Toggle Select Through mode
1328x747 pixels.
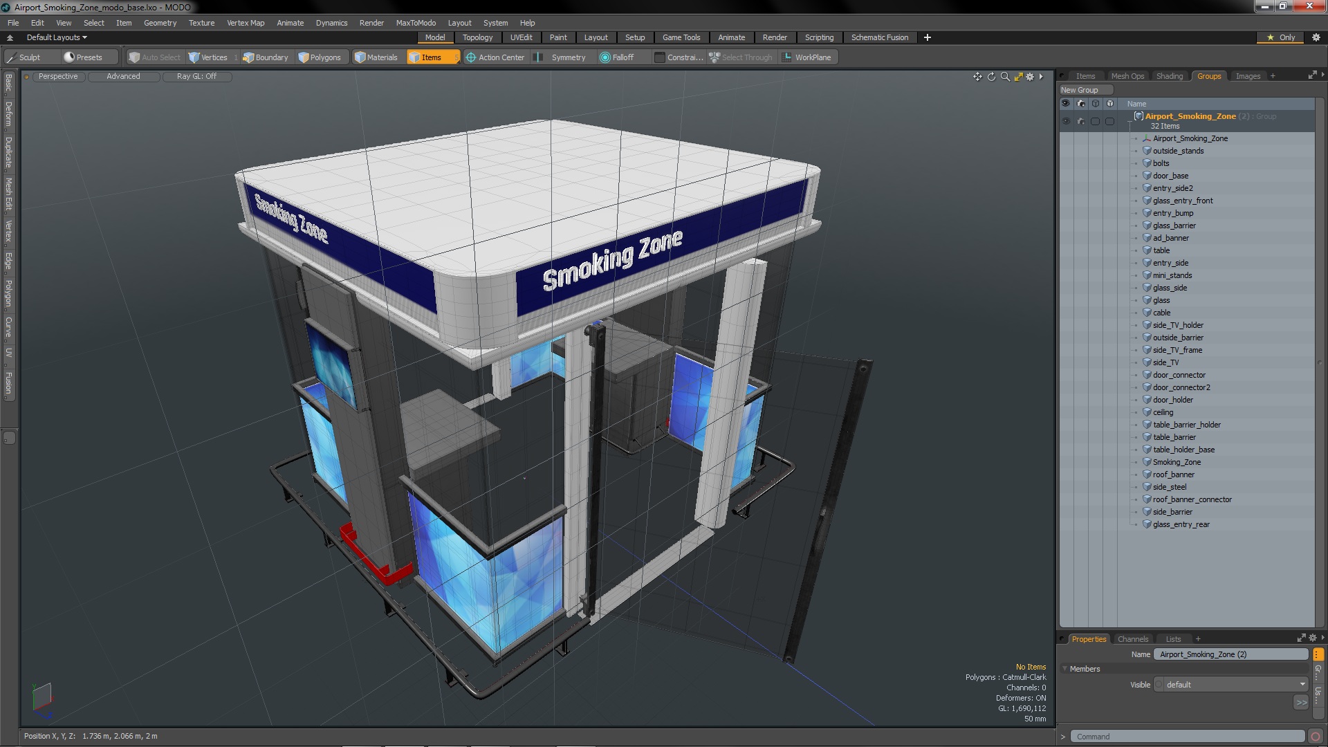(741, 57)
